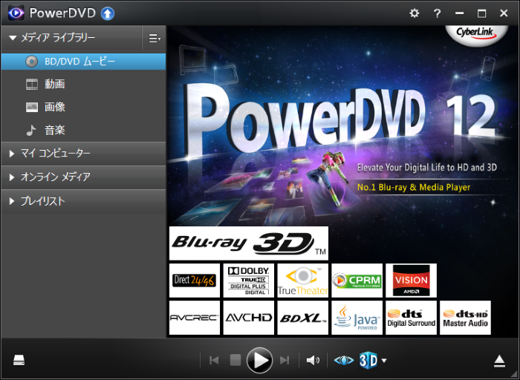Click the drive icon at bottom left

pyautogui.click(x=19, y=361)
